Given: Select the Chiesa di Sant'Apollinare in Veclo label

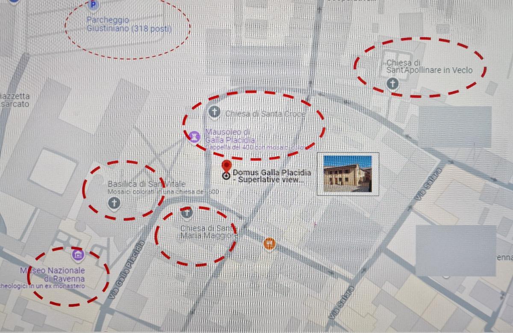Looking at the screenshot, I should pos(430,67).
